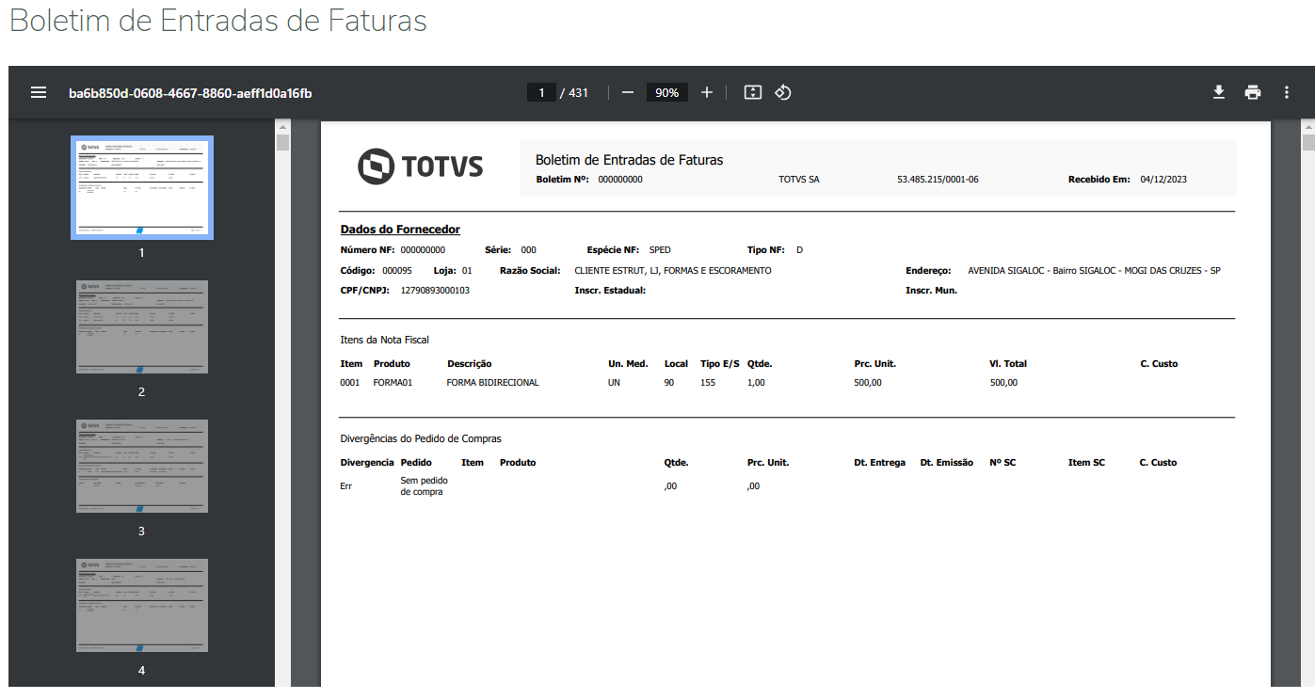Select page 4 thumbnail
The height and width of the screenshot is (699, 1315).
tap(142, 605)
